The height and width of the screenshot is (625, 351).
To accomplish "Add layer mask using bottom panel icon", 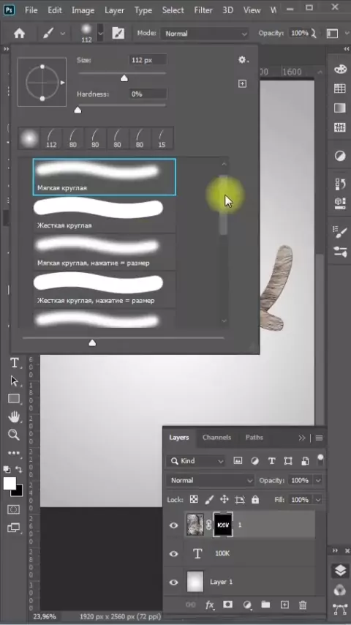I will tap(227, 605).
